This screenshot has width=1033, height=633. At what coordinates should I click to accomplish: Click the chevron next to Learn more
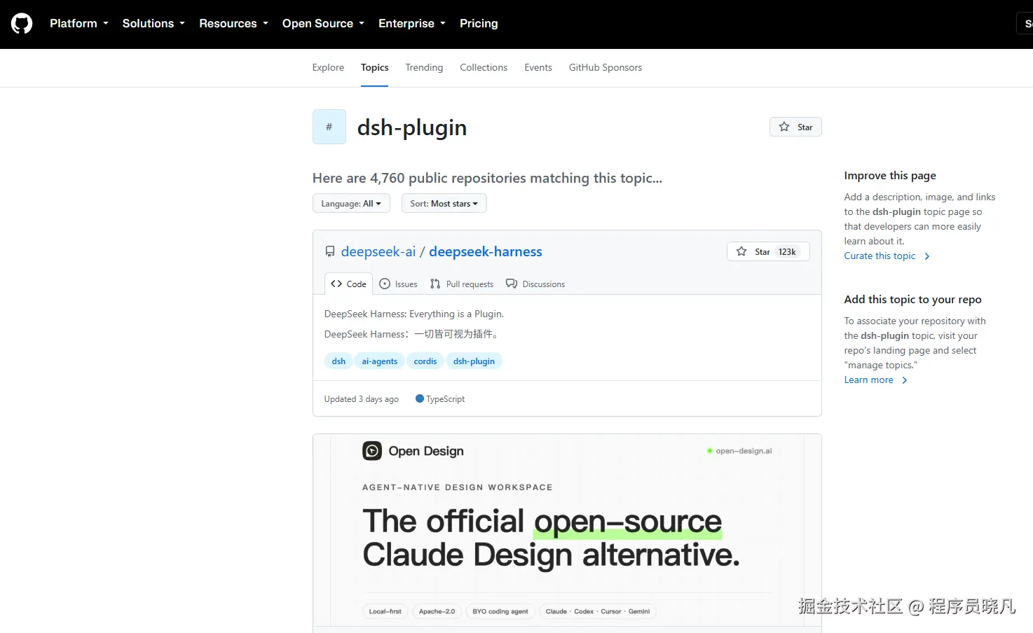905,380
